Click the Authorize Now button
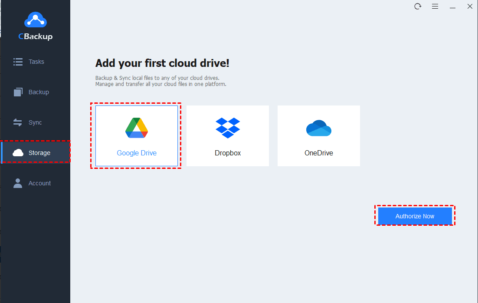 click(415, 216)
